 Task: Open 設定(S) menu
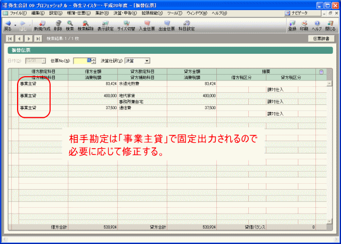56,13
